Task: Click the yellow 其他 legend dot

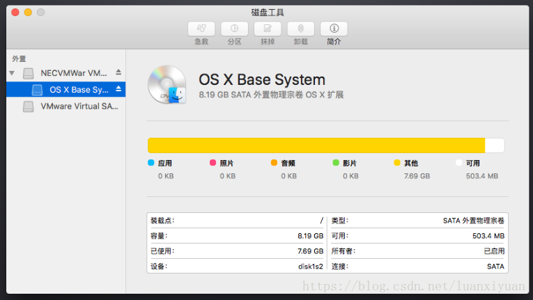Action: [397, 163]
